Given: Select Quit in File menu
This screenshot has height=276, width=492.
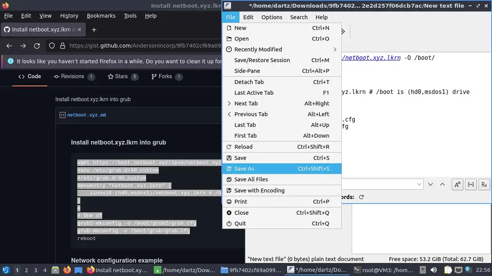Looking at the screenshot, I should 282,223.
